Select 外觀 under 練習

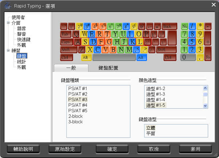[x=22, y=67]
